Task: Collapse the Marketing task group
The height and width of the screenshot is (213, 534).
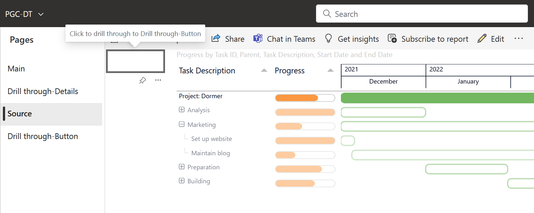Action: 182,124
